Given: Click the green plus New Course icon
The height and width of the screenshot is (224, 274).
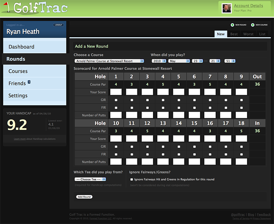Looking at the screenshot, I should (252, 25).
